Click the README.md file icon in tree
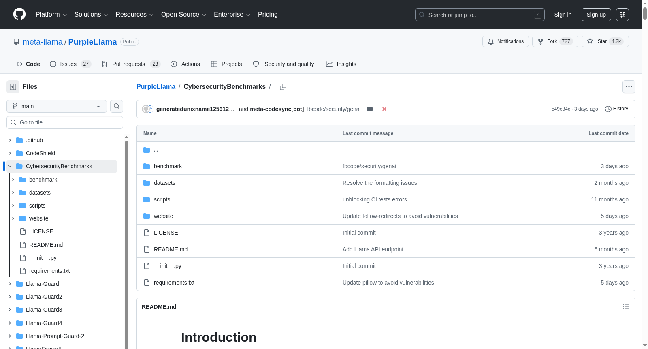 click(23, 245)
